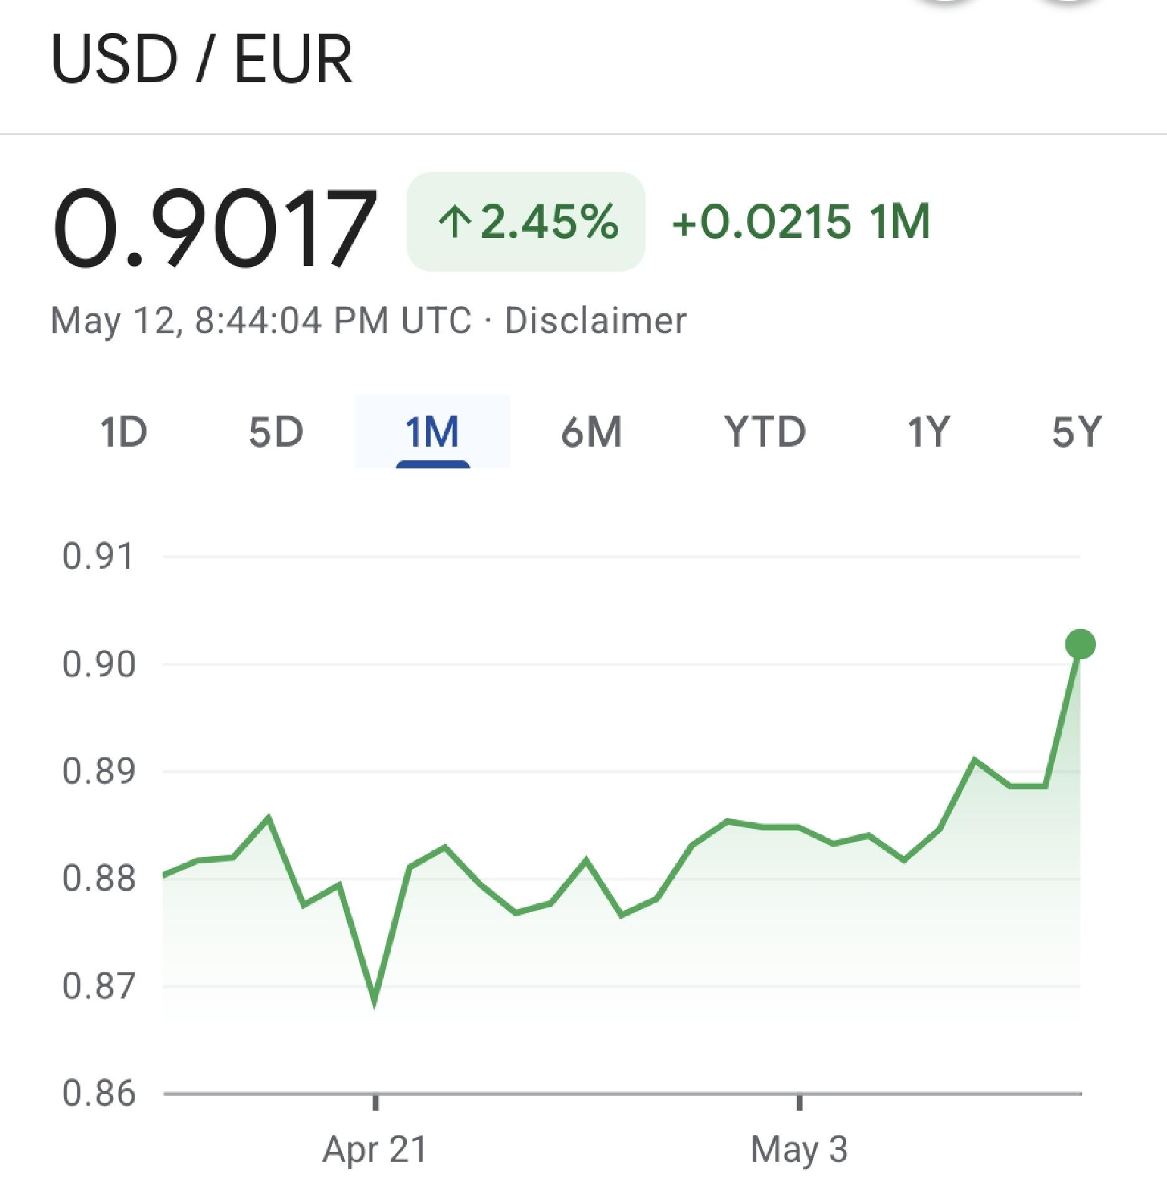Select the 1M time range tab

point(432,432)
